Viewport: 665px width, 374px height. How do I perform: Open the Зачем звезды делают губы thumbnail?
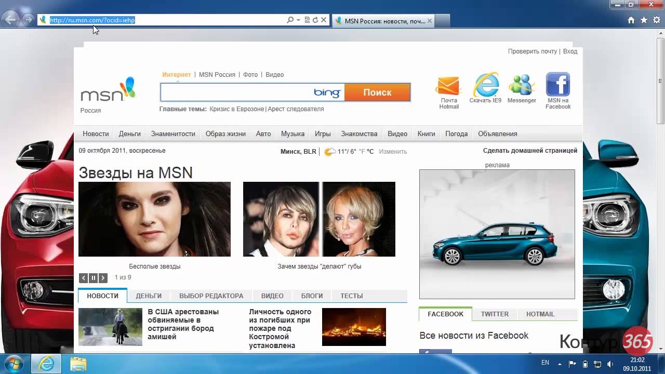[319, 219]
